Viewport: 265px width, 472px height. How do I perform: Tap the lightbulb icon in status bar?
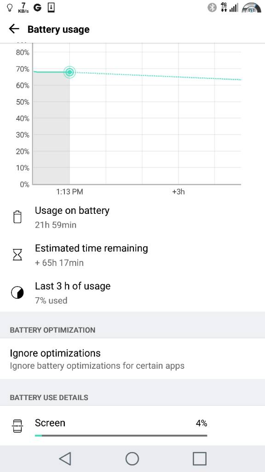tap(10, 7)
